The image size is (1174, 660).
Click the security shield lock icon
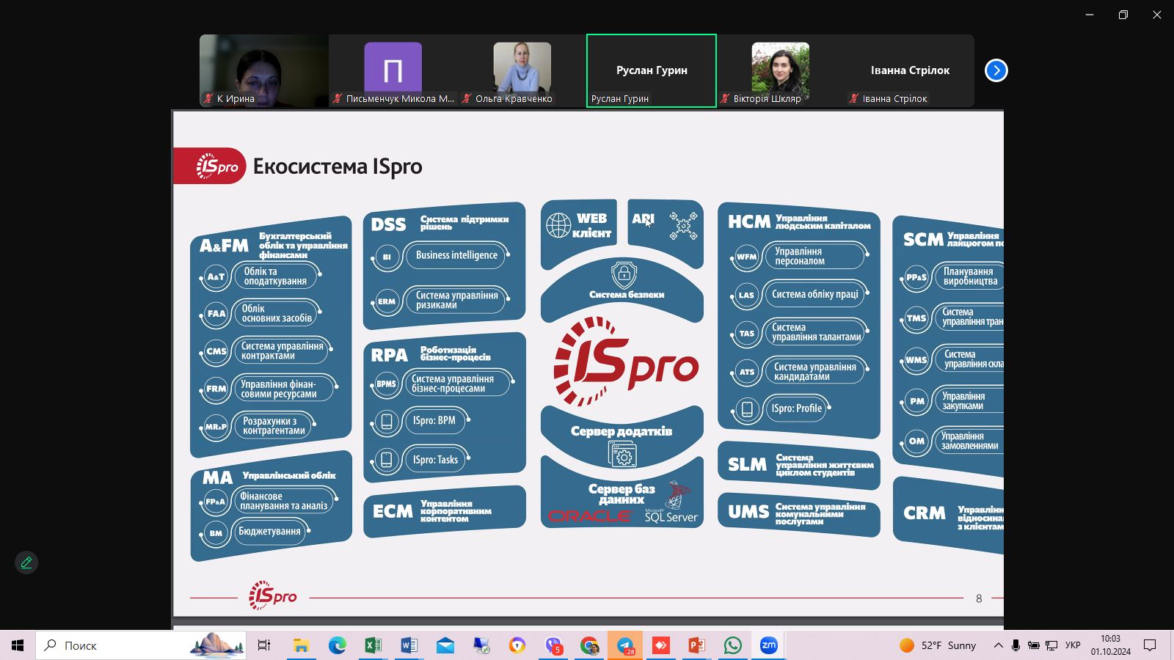coord(624,275)
